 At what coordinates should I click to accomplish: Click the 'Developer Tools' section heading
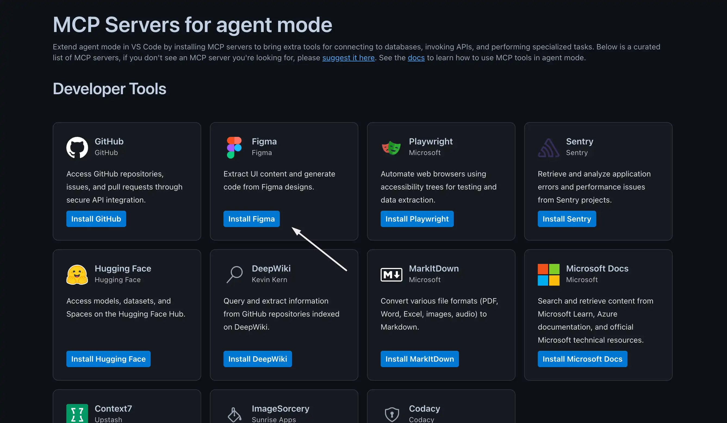coord(109,89)
